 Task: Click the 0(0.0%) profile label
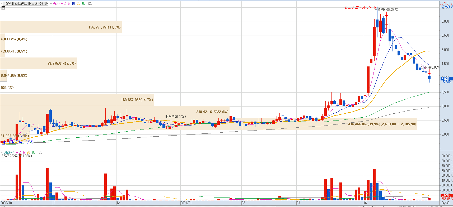tap(7, 88)
